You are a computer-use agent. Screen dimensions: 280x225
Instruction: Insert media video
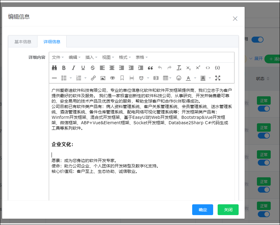156,78
